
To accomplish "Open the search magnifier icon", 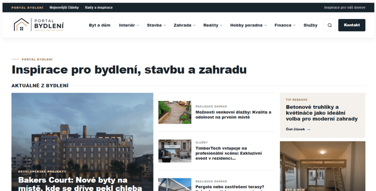I will tap(329, 25).
